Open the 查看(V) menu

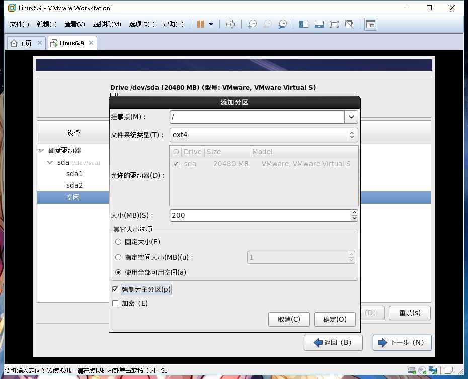(74, 24)
